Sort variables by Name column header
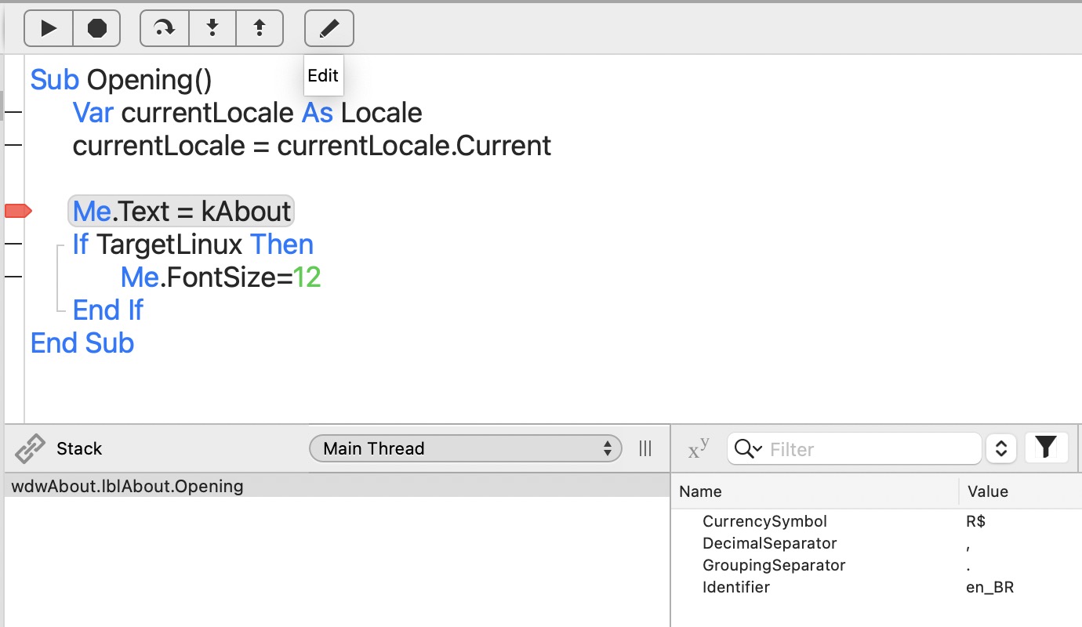Image resolution: width=1082 pixels, height=627 pixels. (x=815, y=491)
